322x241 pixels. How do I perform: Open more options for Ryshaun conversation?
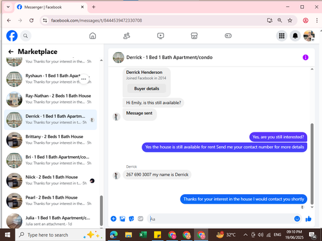click(x=84, y=79)
